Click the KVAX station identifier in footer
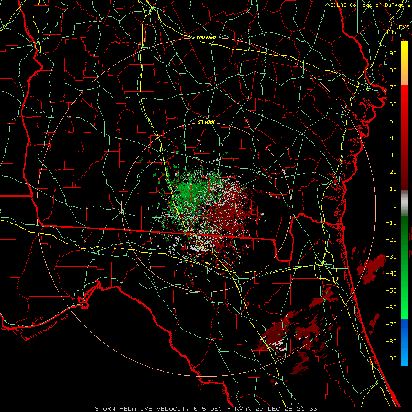 coord(244,409)
